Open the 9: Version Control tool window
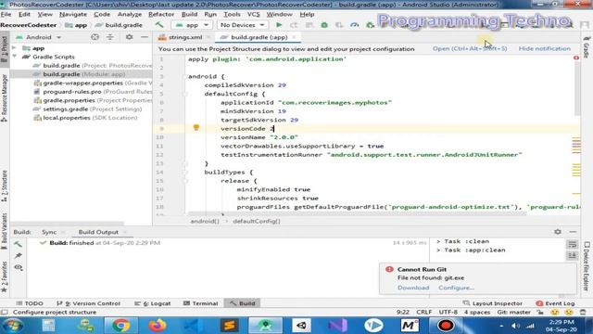 point(88,303)
